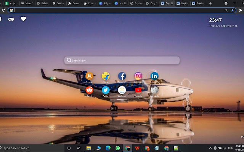Open the Amazon shortcut icon
The width and height of the screenshot is (244, 152).
(89, 76)
